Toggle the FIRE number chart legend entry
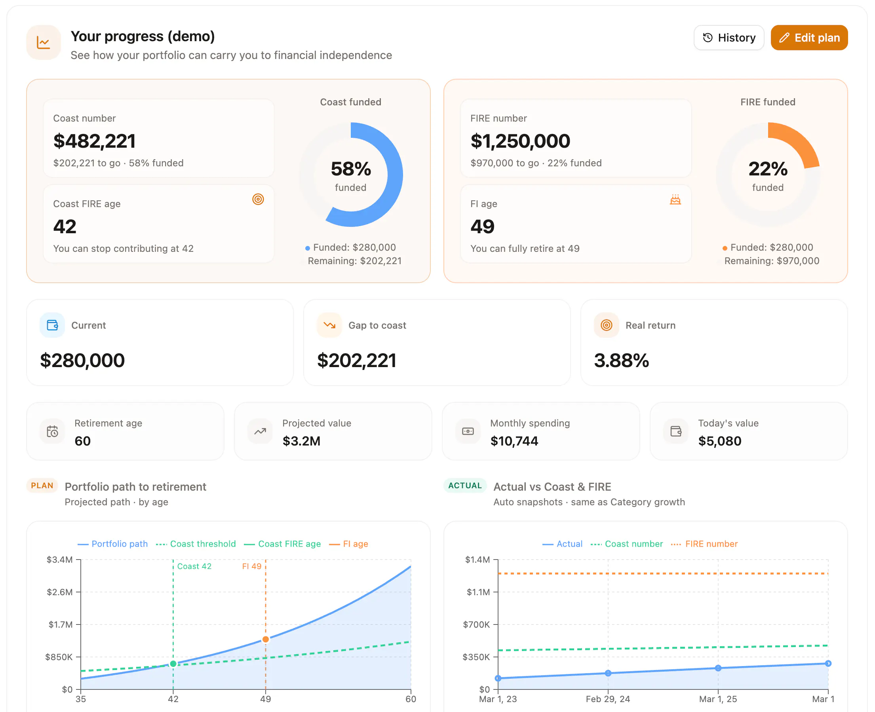 pos(704,544)
